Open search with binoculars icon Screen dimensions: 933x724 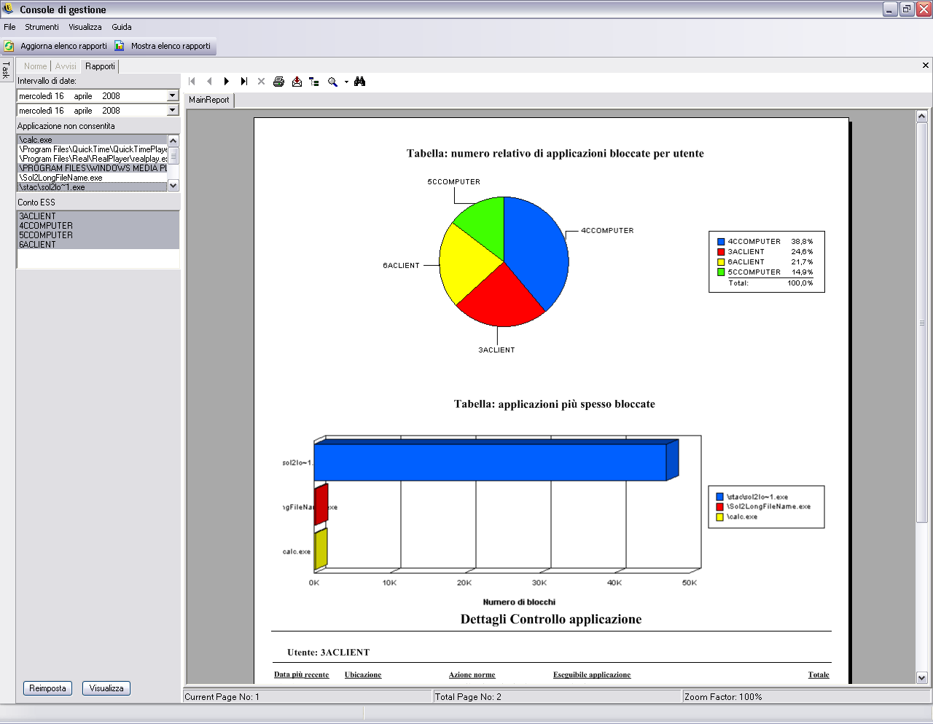coord(359,82)
